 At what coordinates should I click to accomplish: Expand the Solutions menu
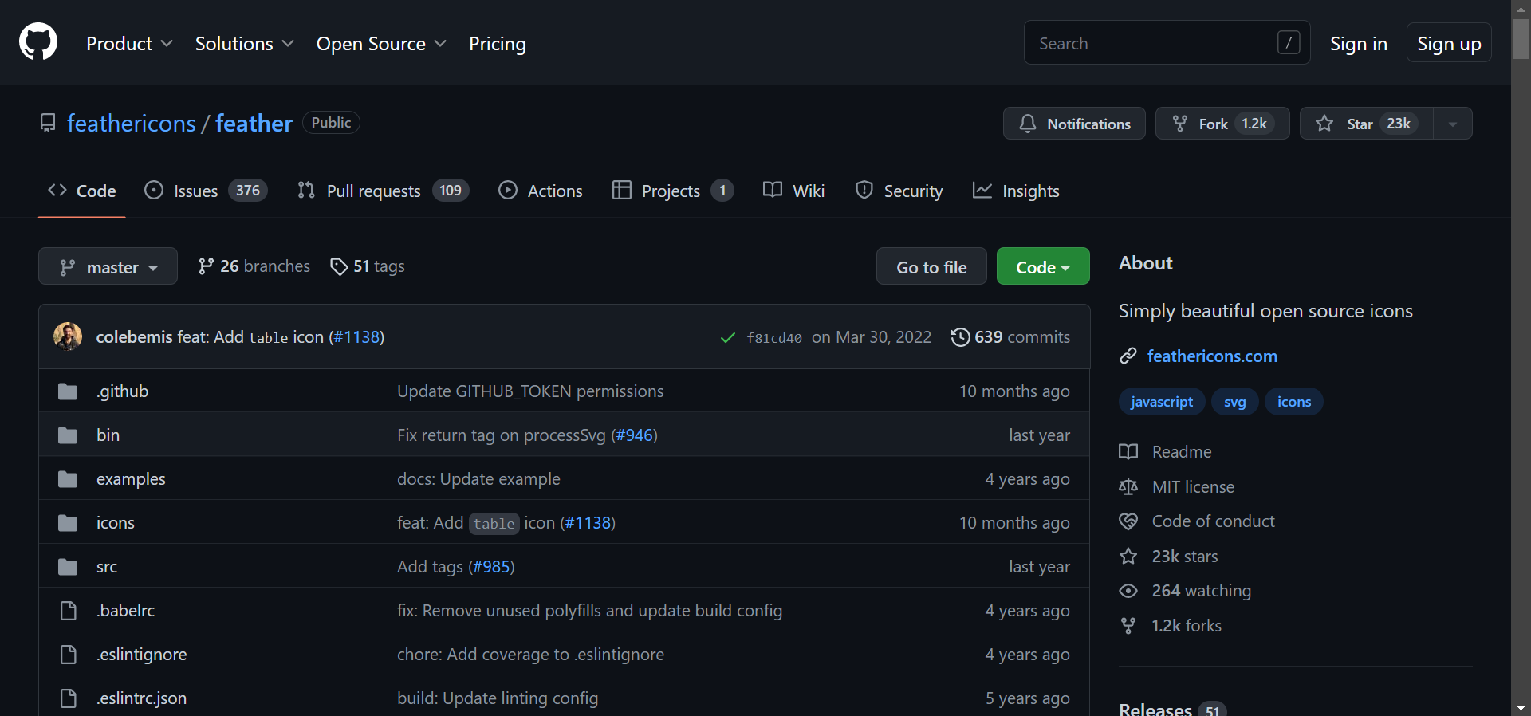(244, 44)
